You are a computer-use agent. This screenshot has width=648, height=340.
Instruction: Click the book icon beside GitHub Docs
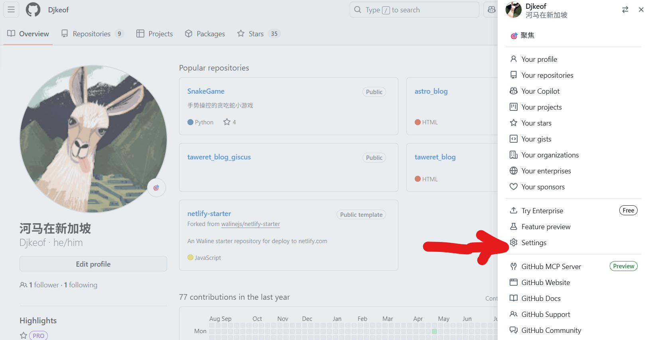[x=514, y=298]
